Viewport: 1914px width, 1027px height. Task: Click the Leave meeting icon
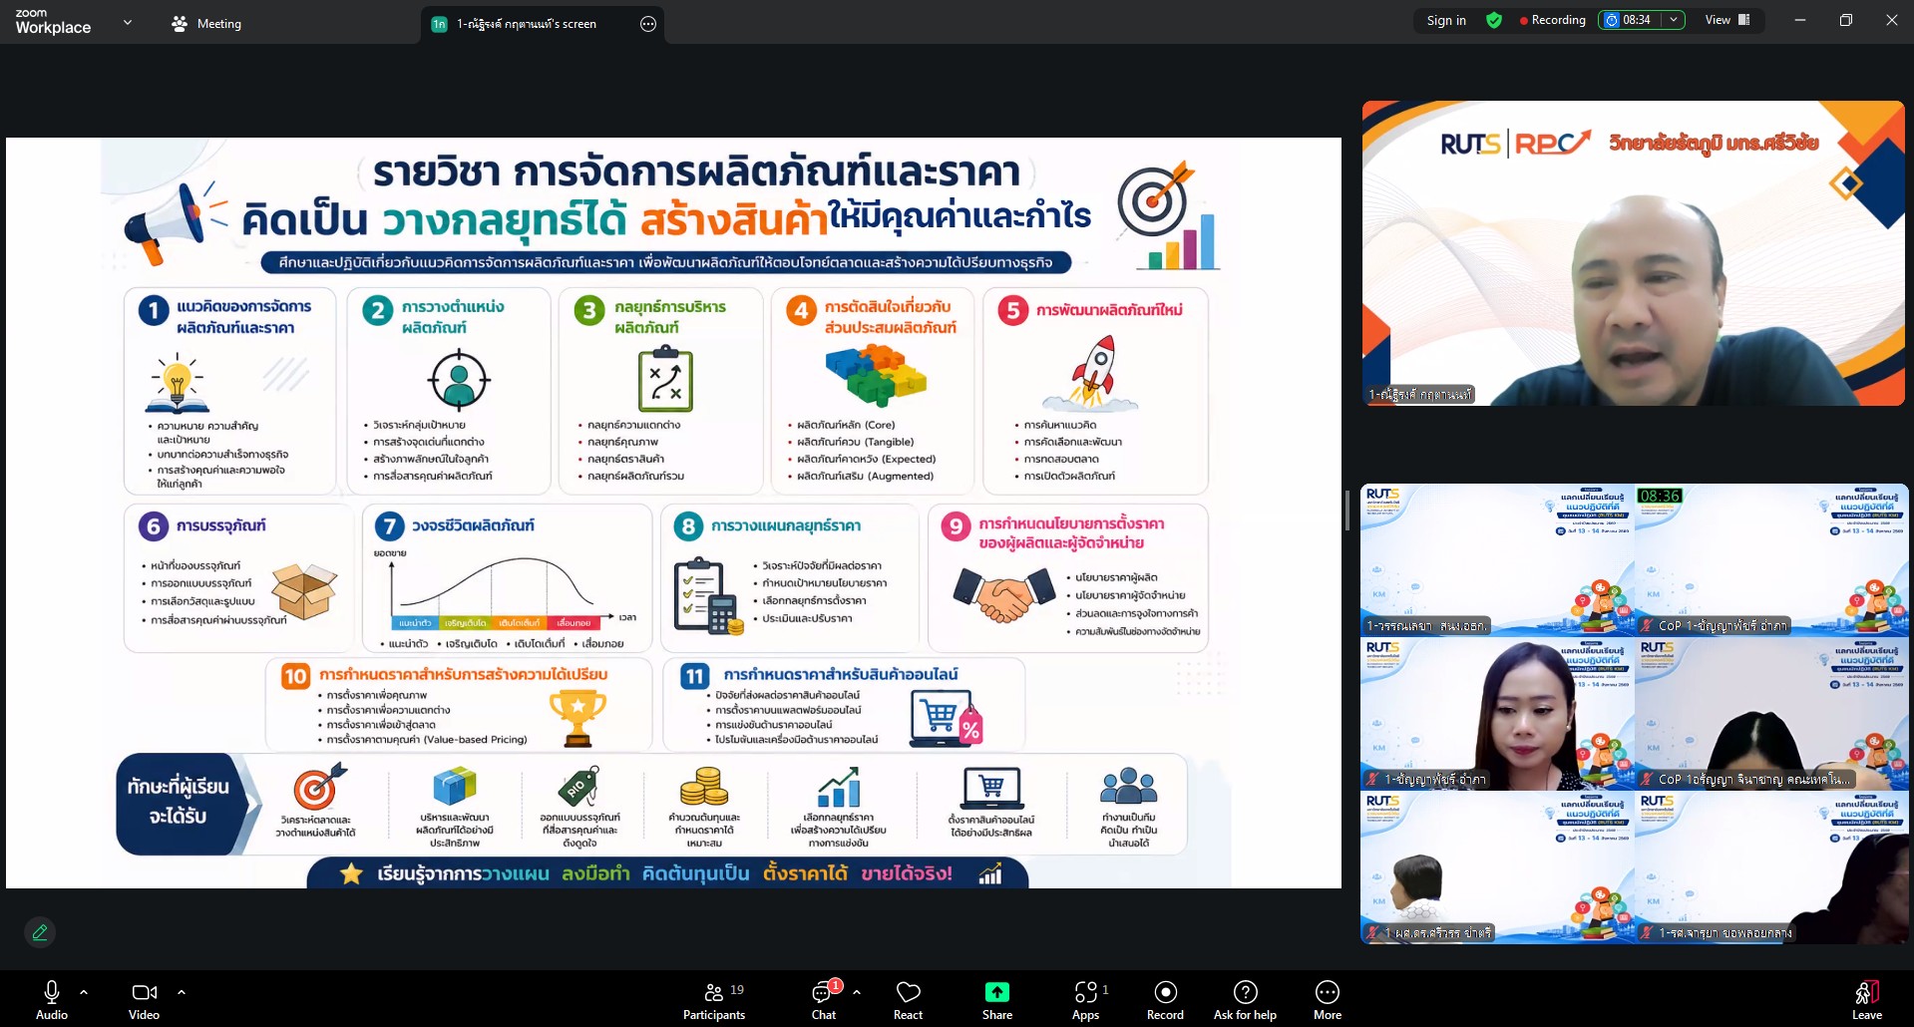[x=1867, y=992]
